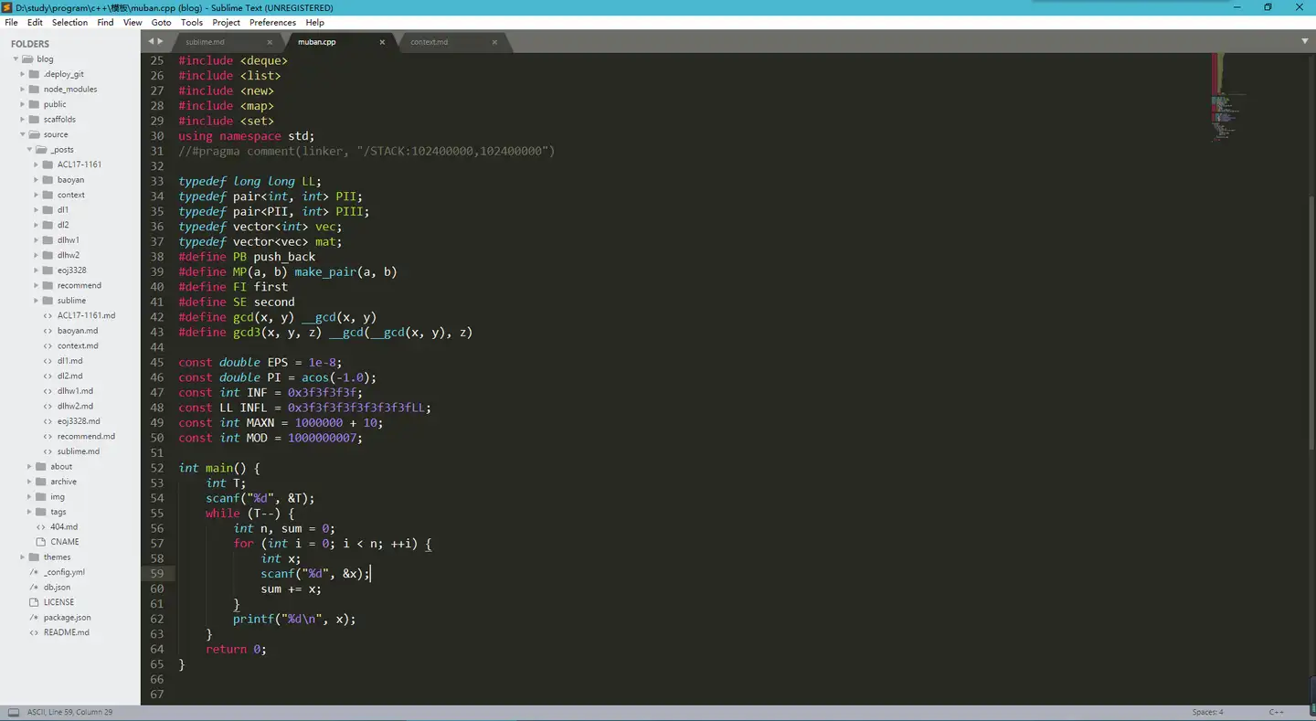Open dlhw1.md in the sidebar

pos(75,391)
